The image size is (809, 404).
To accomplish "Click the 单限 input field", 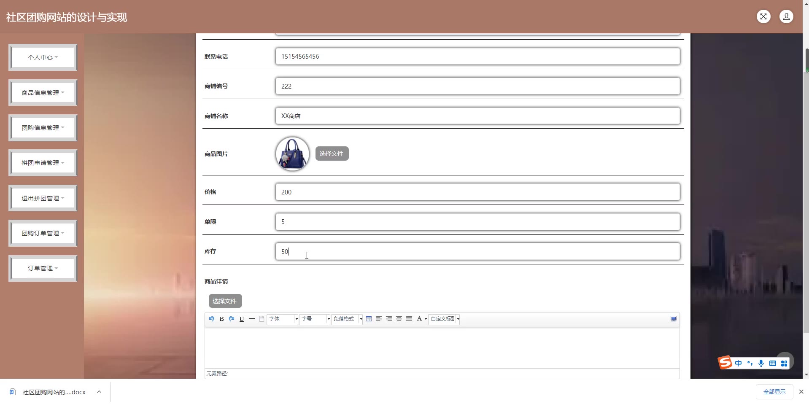I will point(477,222).
